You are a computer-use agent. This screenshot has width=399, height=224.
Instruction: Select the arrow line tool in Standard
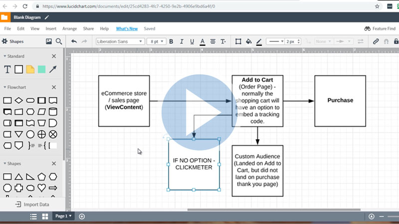(x=53, y=69)
